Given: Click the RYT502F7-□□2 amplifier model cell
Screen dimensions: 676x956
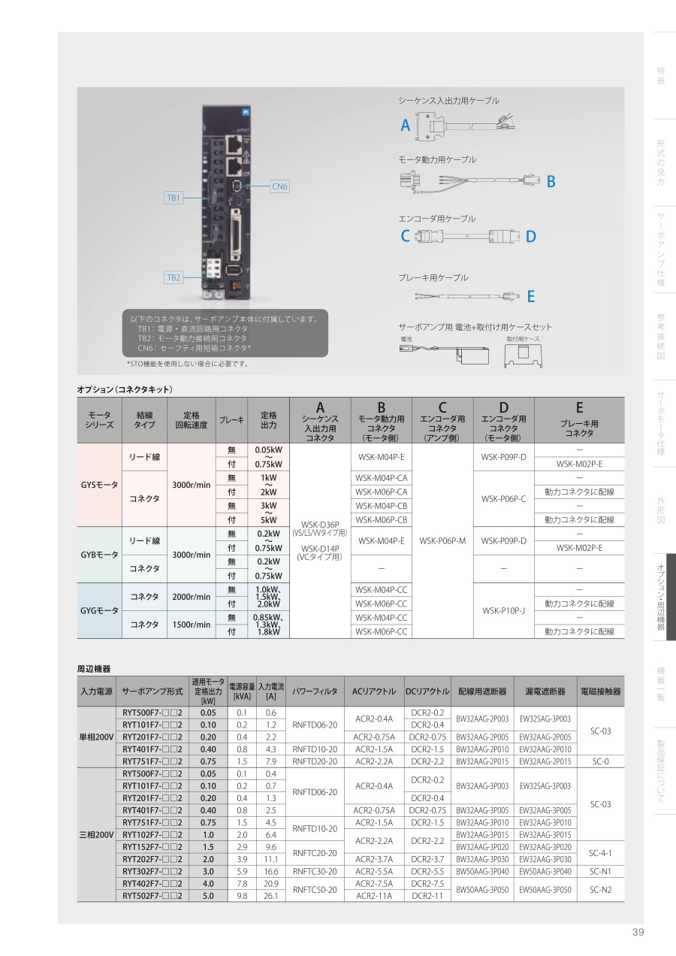Looking at the screenshot, I should [152, 896].
